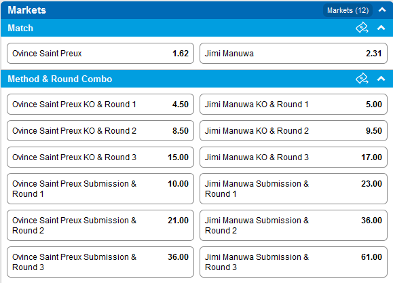This screenshot has height=283, width=393.
Task: Open the Markets (12) selector
Action: click(348, 10)
